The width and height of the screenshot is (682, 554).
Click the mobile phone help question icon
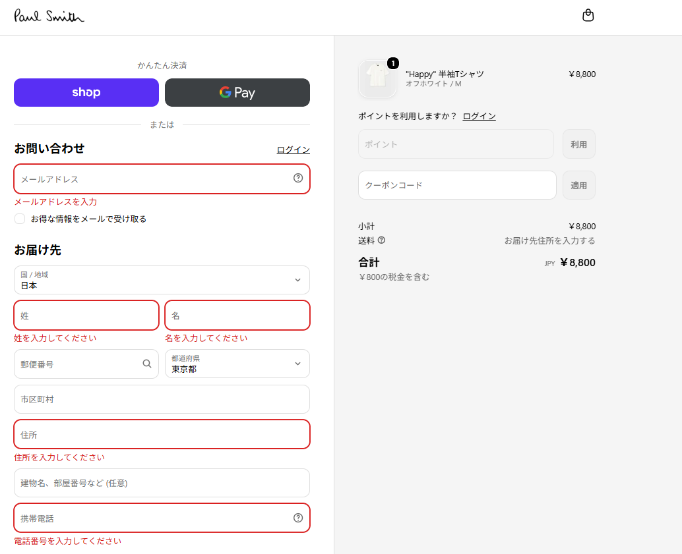(298, 518)
